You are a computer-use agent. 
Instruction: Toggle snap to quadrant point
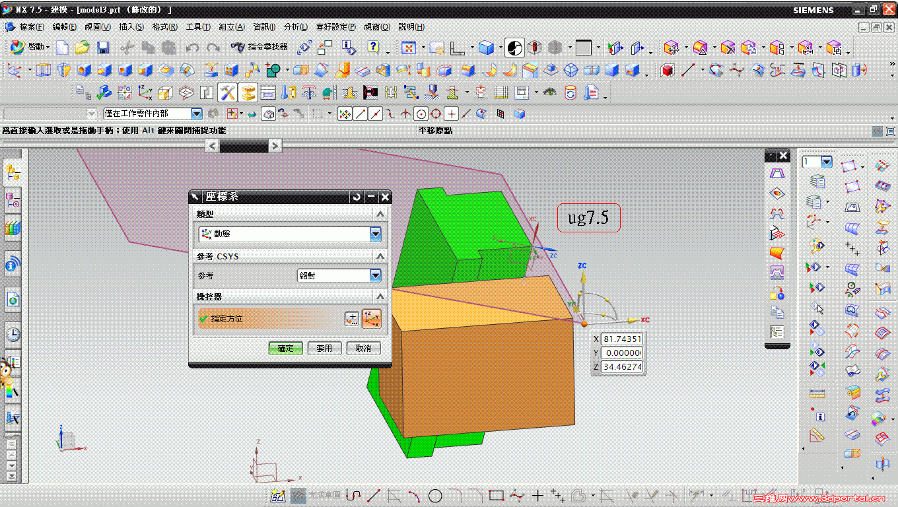[x=436, y=114]
